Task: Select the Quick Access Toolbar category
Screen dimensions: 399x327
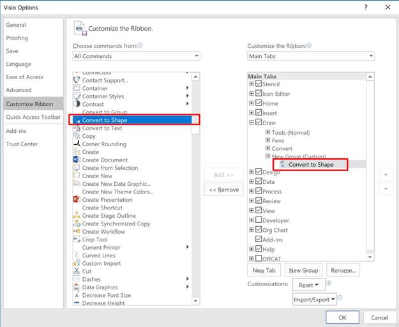Action: pos(33,117)
